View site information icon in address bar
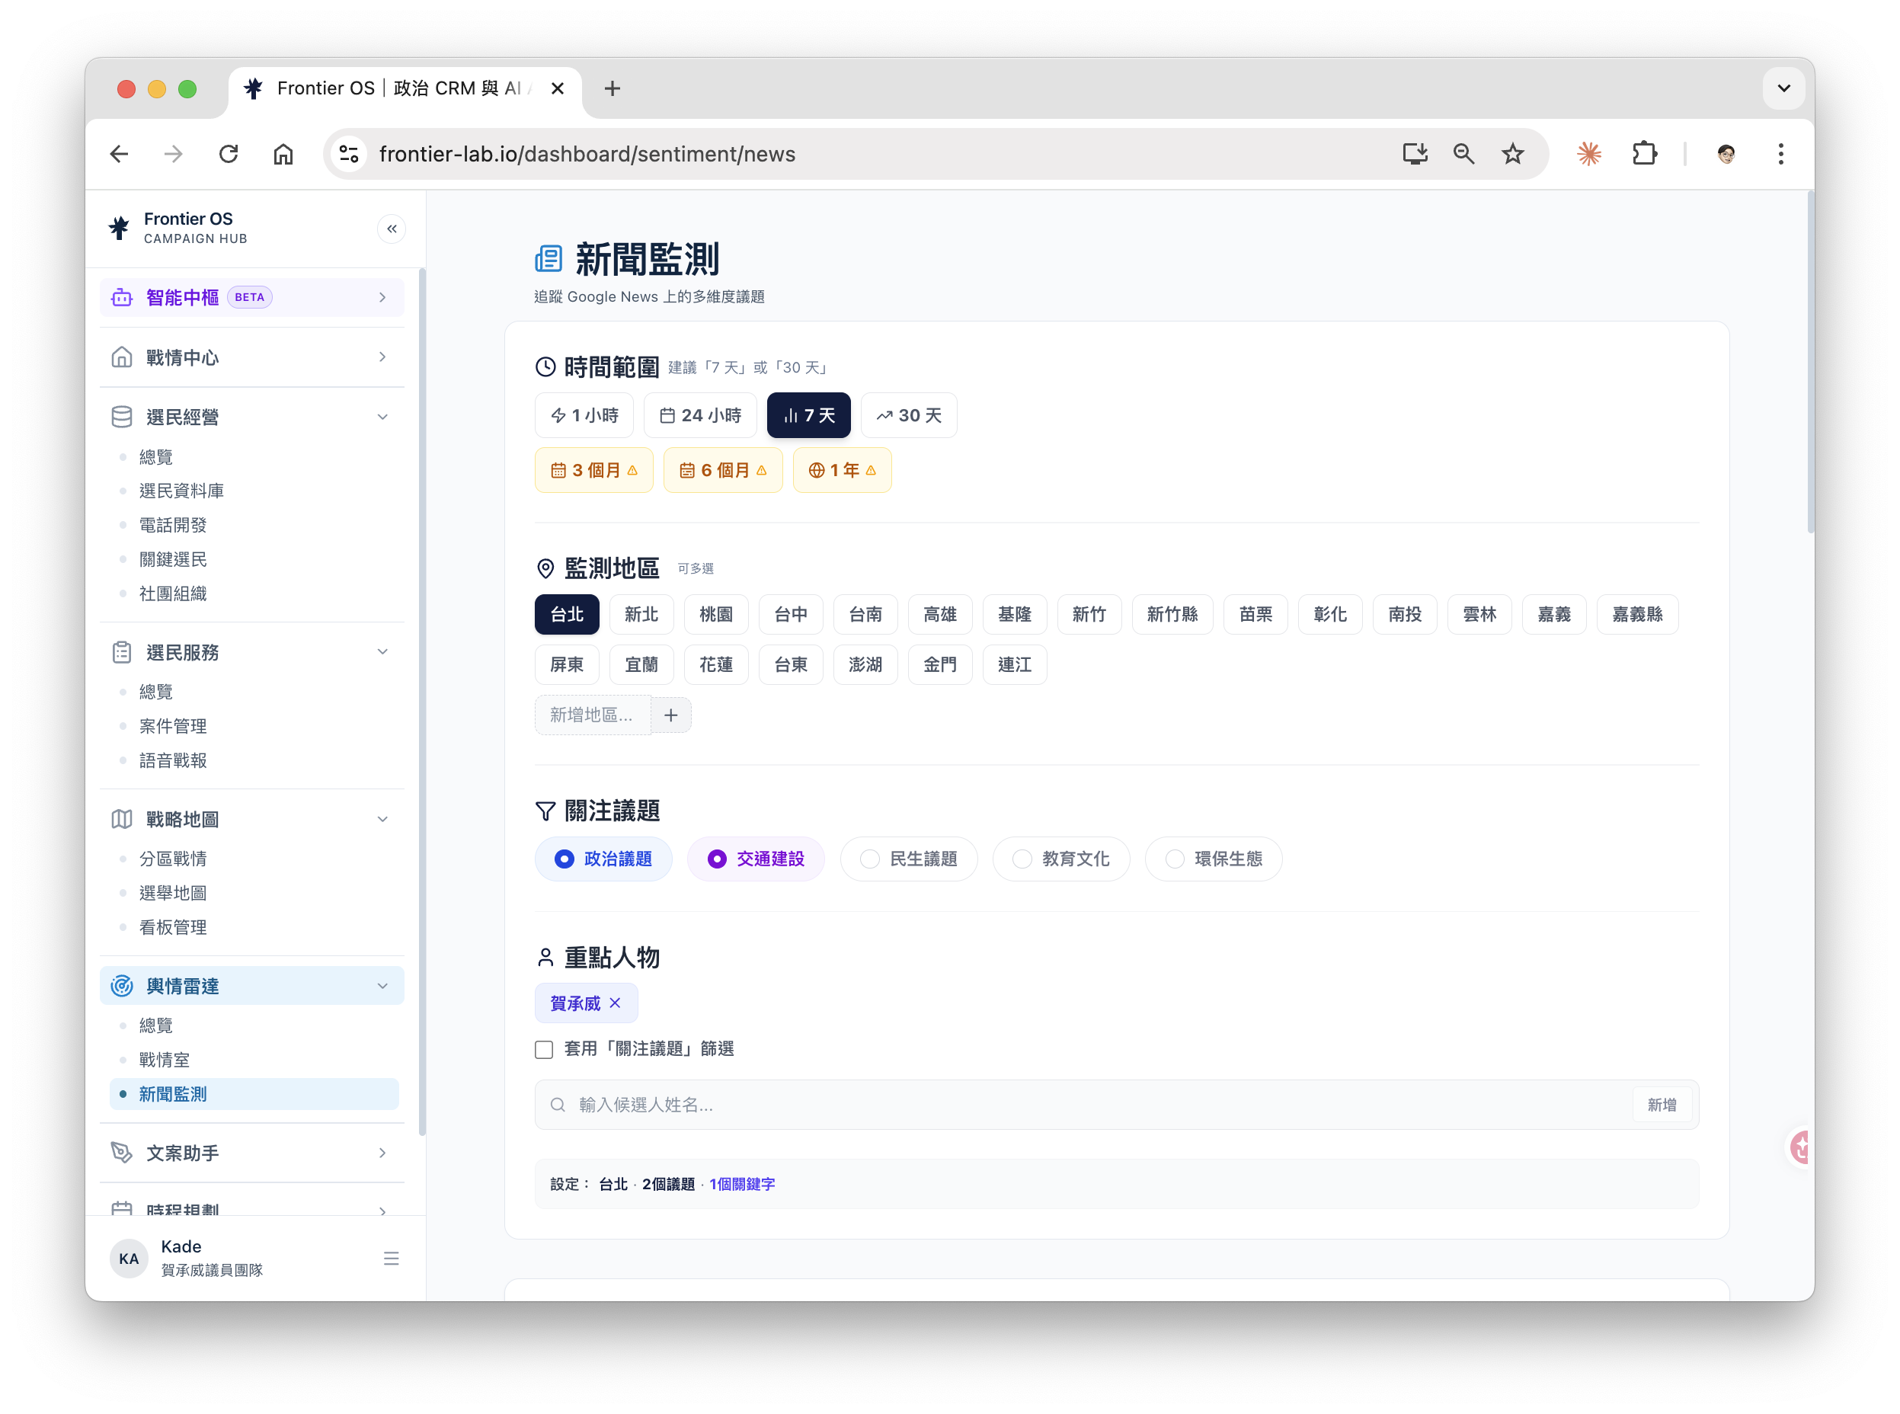Image resolution: width=1900 pixels, height=1414 pixels. coord(349,154)
